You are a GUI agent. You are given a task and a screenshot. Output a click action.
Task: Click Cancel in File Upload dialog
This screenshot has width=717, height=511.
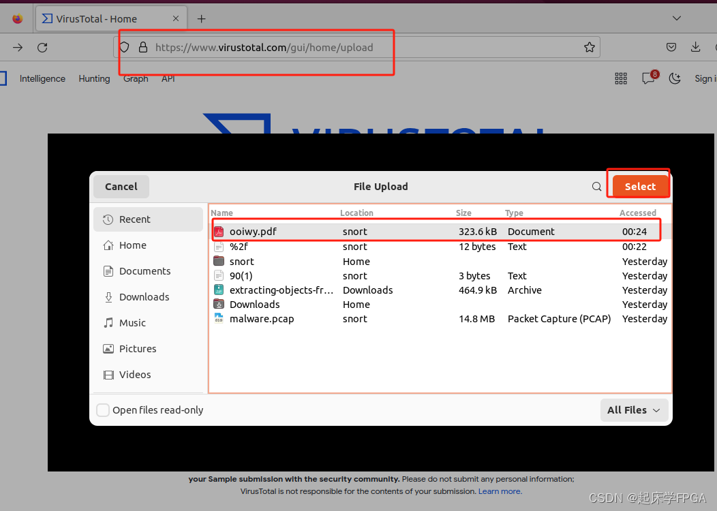point(121,187)
